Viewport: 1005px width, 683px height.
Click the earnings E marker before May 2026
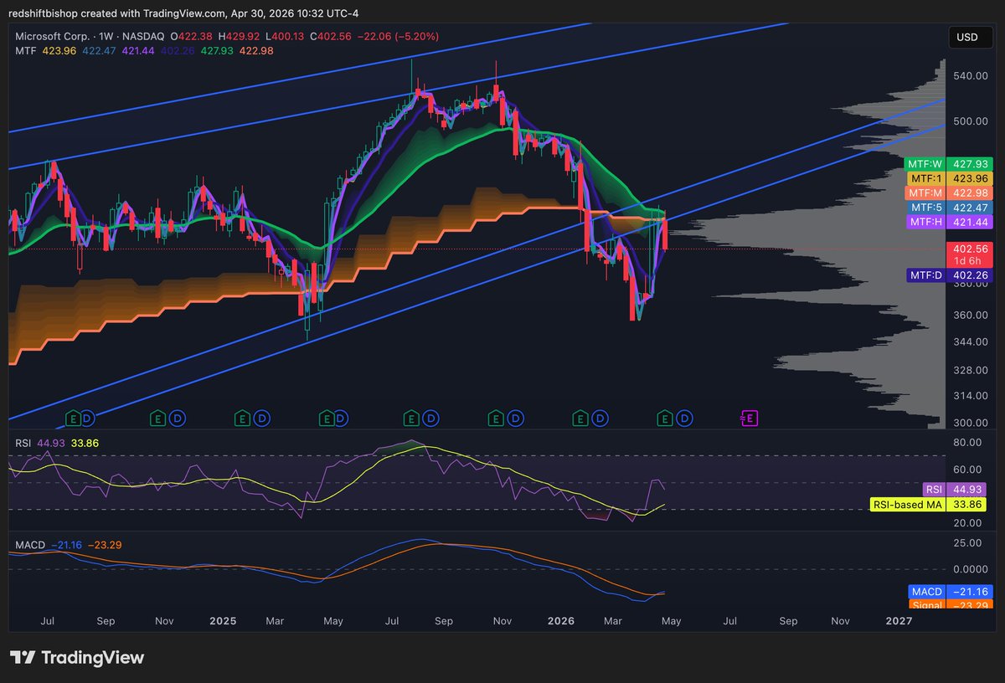coord(666,417)
